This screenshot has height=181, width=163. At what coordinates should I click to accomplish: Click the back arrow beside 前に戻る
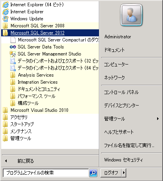tap(6, 161)
